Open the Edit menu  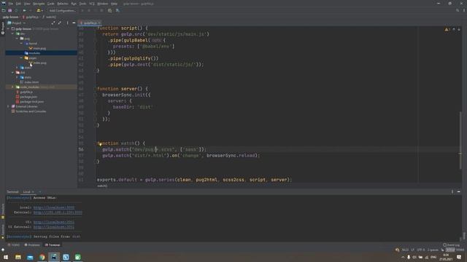click(18, 4)
